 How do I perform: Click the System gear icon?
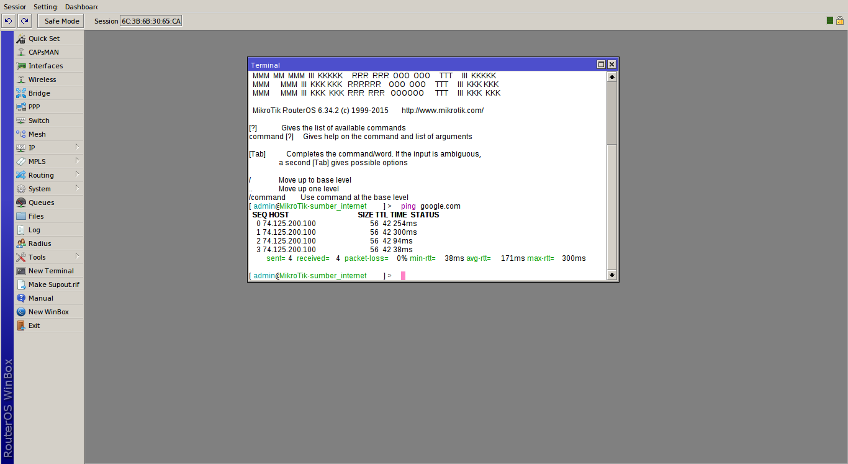pyautogui.click(x=21, y=189)
